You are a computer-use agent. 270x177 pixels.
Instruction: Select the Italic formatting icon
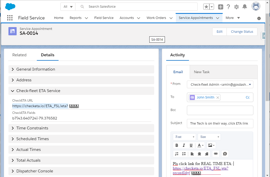(184, 145)
